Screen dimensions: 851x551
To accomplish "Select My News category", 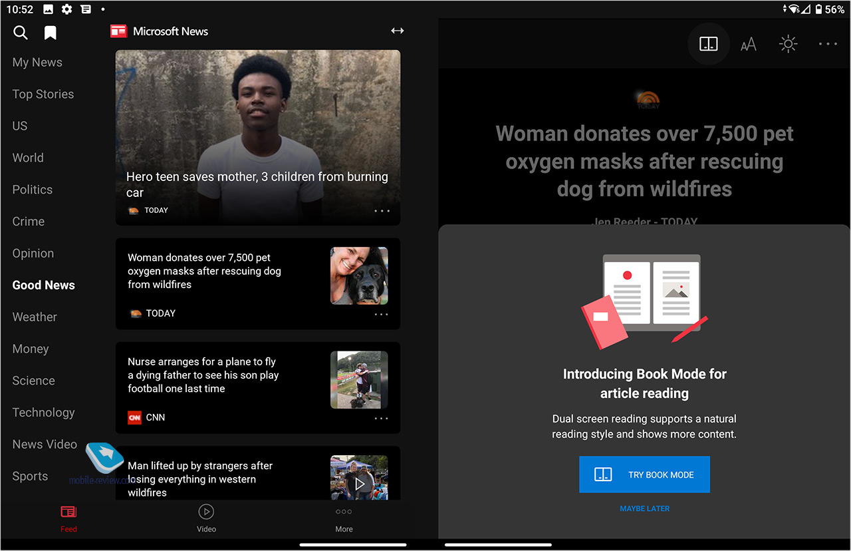I will (x=37, y=63).
